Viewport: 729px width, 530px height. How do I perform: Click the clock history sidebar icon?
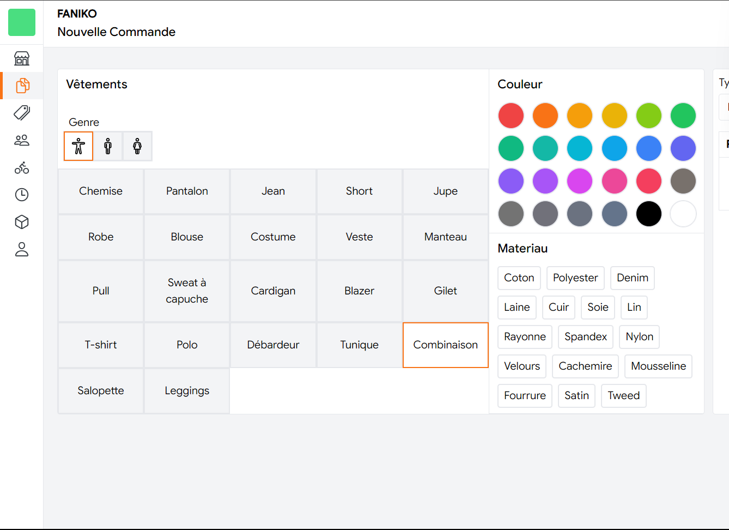pos(22,195)
